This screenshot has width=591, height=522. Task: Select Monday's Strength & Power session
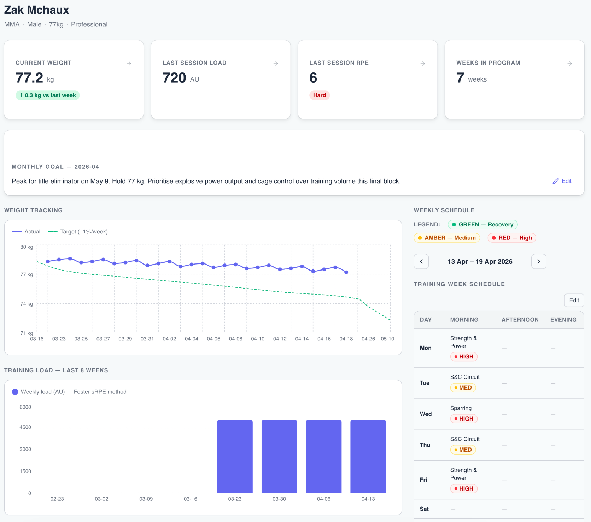pos(463,342)
